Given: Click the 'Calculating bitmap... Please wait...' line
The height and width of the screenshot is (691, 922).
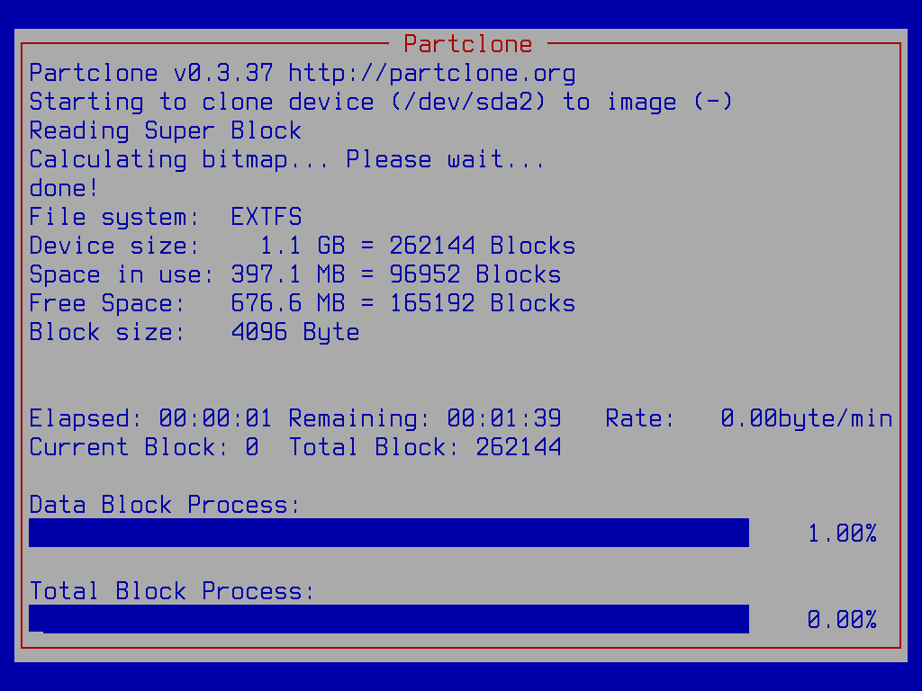Looking at the screenshot, I should (x=287, y=159).
